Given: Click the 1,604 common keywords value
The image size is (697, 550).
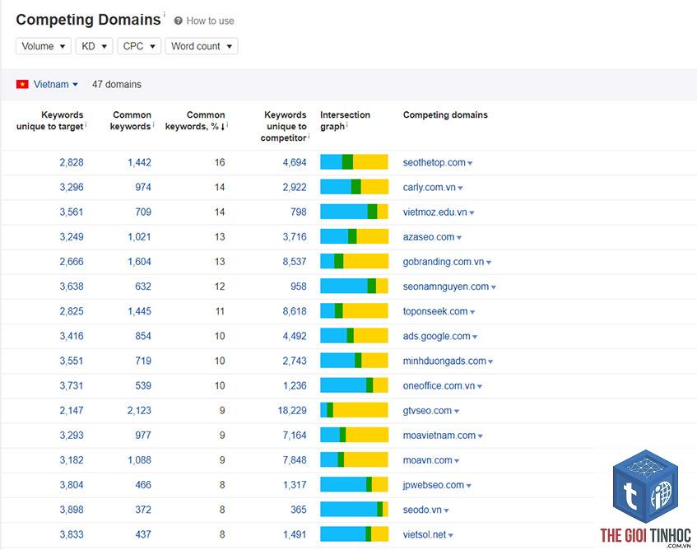Looking at the screenshot, I should [x=140, y=262].
